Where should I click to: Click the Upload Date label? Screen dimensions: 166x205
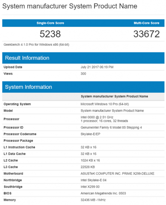coord(13,67)
